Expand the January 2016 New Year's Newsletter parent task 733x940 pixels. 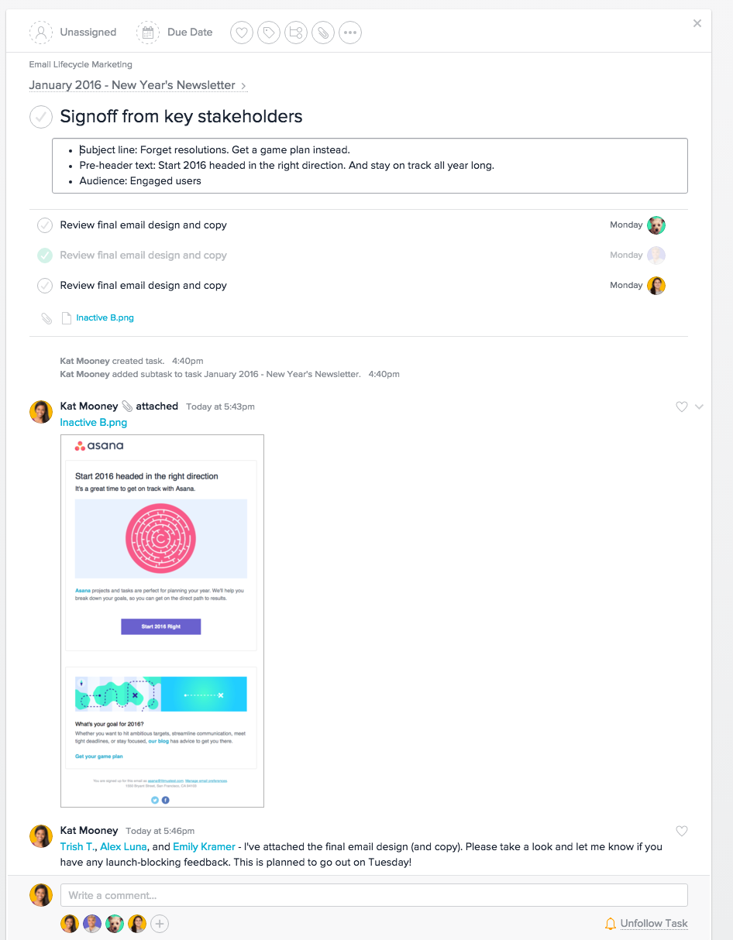coord(138,85)
